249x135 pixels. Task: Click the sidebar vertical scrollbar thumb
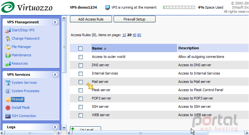pyautogui.click(x=64, y=47)
